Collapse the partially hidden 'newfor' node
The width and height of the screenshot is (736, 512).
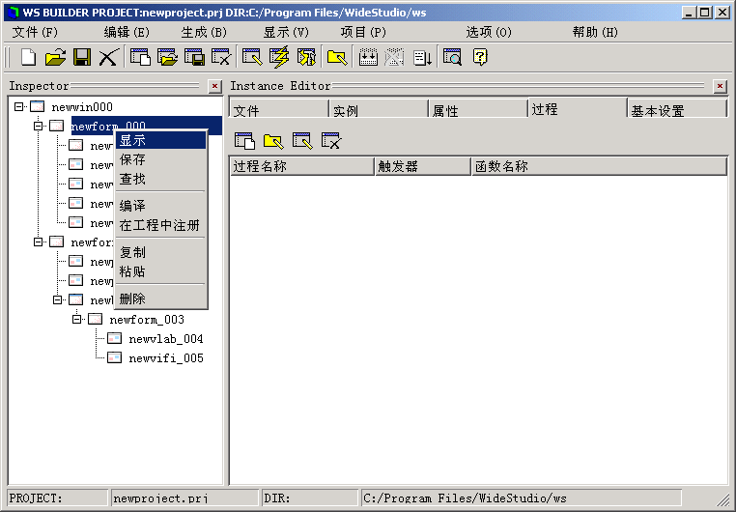tap(38, 242)
